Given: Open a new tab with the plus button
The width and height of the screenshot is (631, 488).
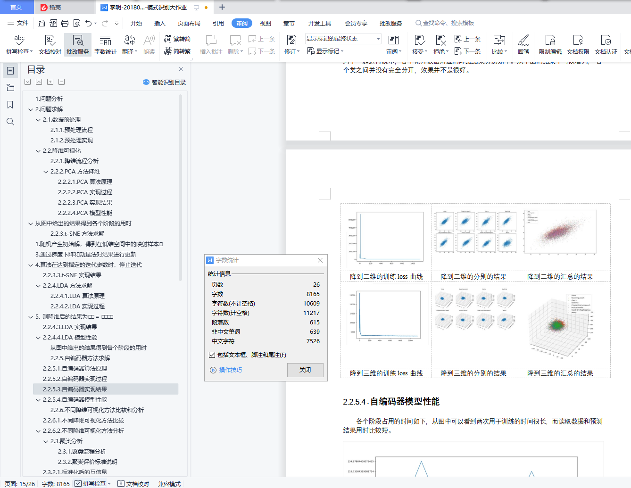Looking at the screenshot, I should tap(222, 7).
